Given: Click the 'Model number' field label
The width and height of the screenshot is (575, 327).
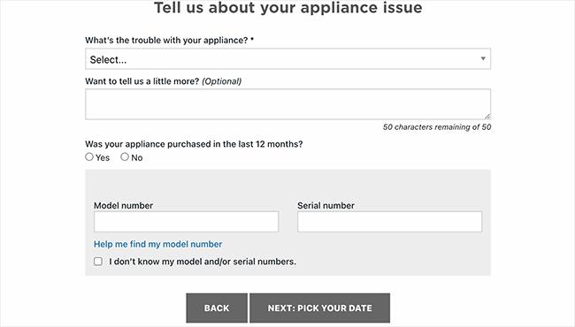Looking at the screenshot, I should 123,205.
